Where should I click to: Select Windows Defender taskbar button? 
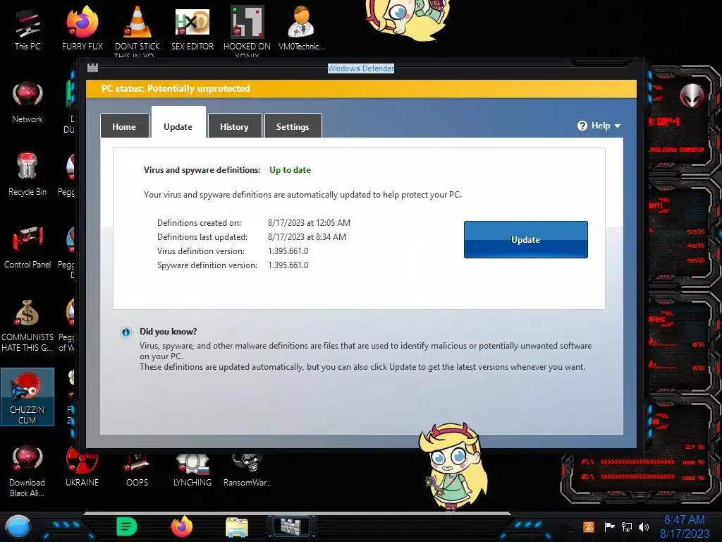tap(291, 526)
